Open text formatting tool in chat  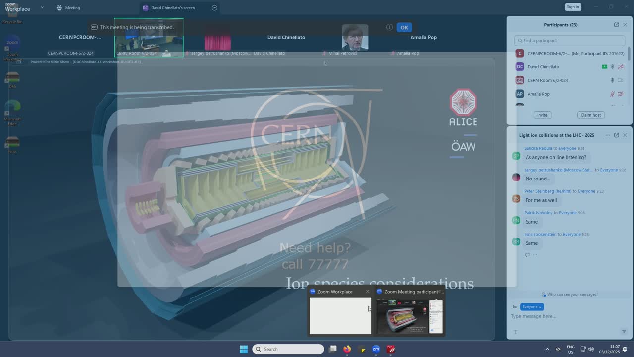click(515, 332)
